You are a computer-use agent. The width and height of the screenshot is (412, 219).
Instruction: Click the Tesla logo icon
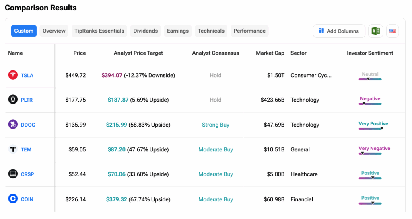(13, 75)
